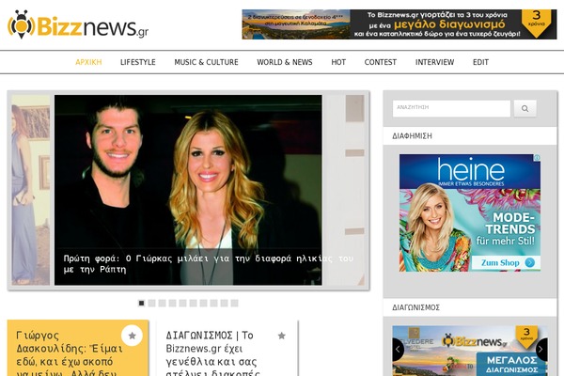Star the ΔΙΑΓΩΝΙΣΜΟΣ Bizznews.gr article

[282, 336]
